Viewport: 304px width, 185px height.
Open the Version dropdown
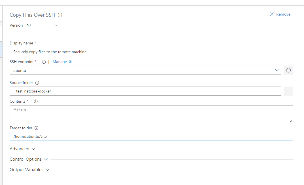42,25
